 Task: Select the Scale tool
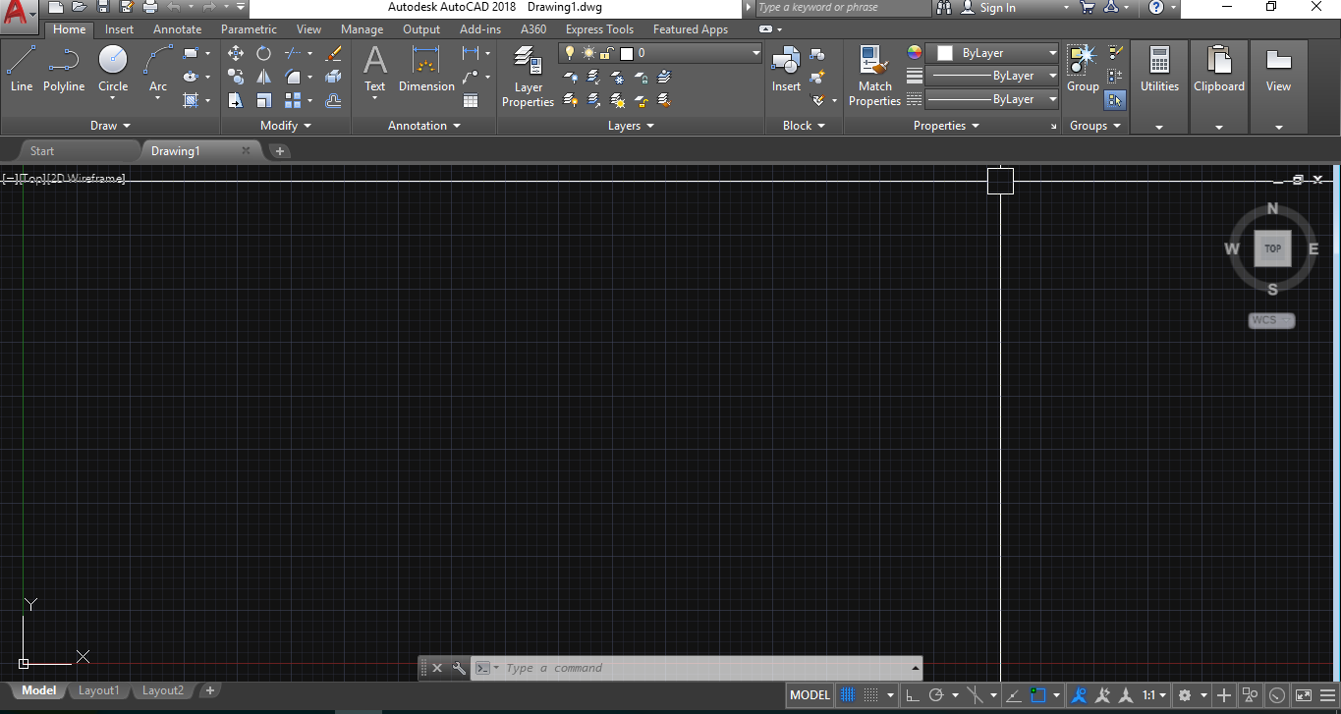264,100
